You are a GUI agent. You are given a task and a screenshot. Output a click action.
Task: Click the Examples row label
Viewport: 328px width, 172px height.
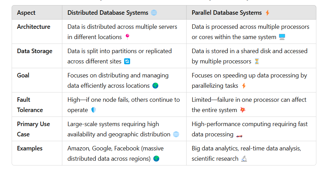30,148
